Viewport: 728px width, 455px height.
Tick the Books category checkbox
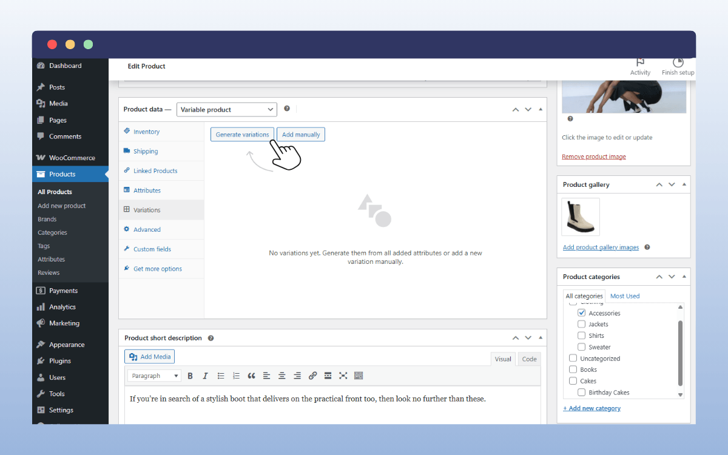573,369
